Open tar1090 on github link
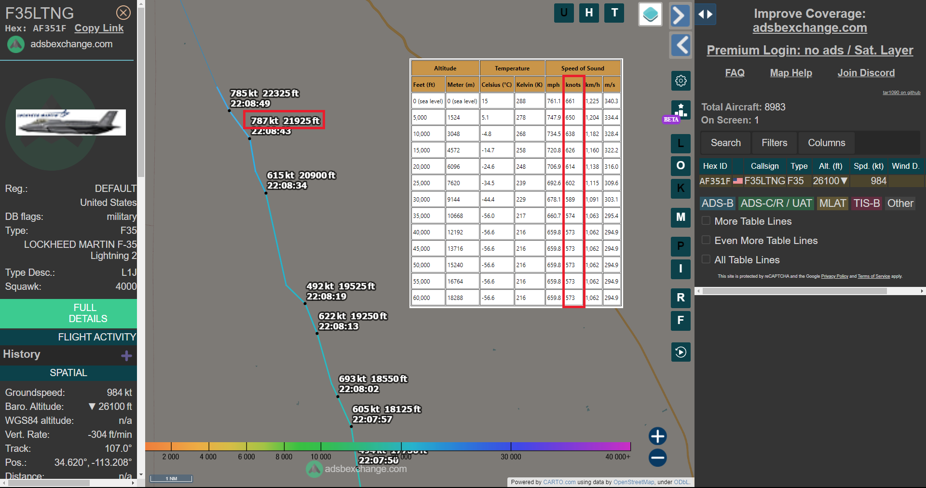 click(x=901, y=93)
